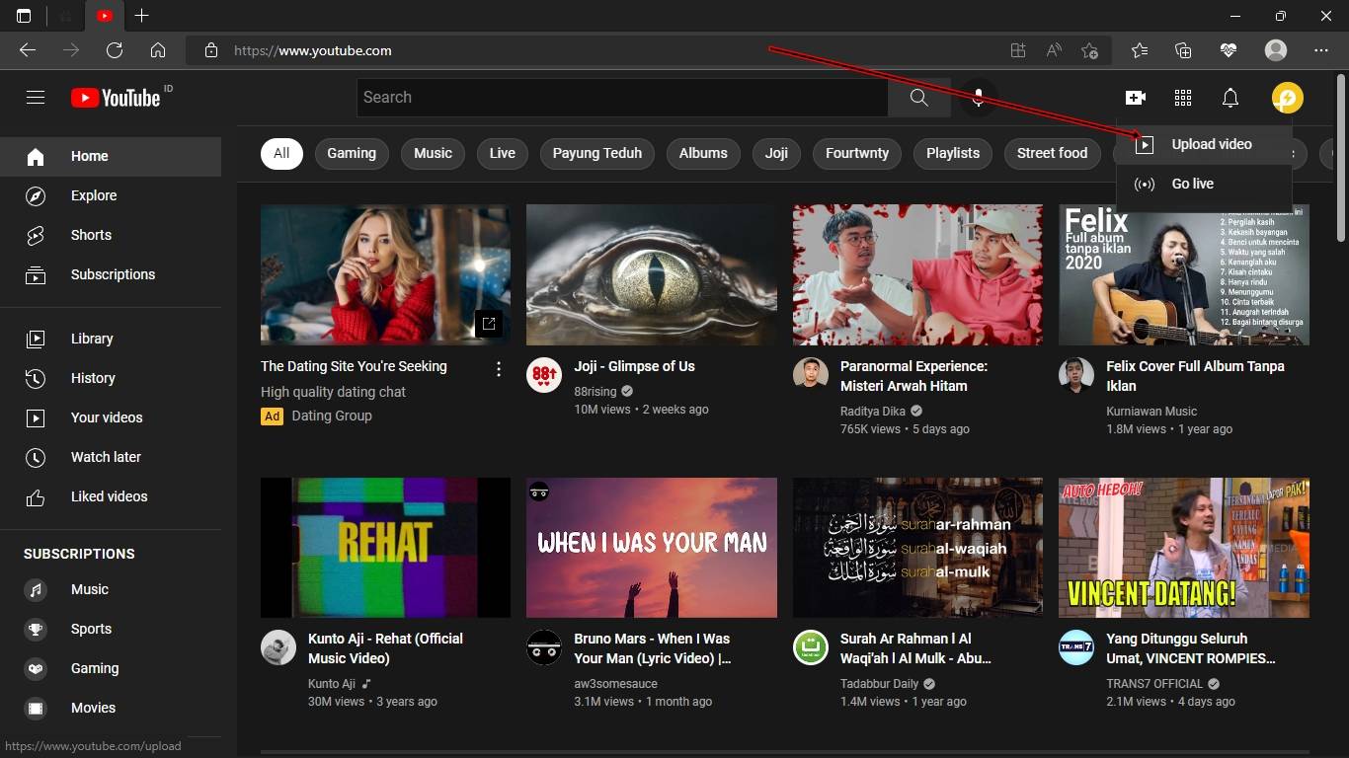Open the Sports subscription channel
Image resolution: width=1349 pixels, height=758 pixels.
[111, 629]
